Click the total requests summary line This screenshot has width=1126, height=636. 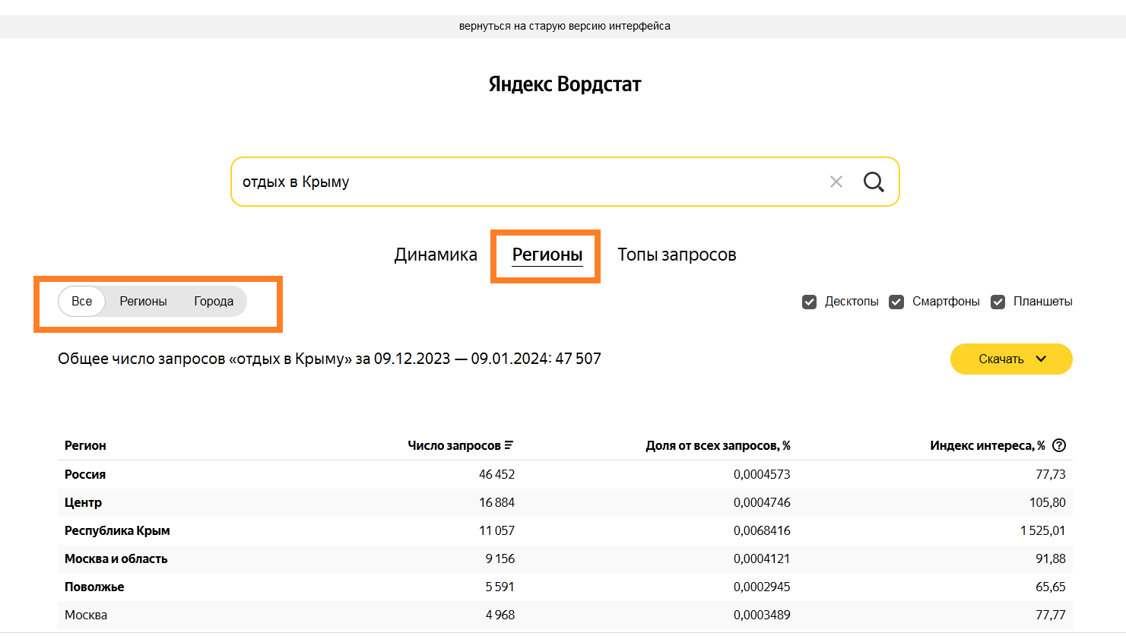329,359
